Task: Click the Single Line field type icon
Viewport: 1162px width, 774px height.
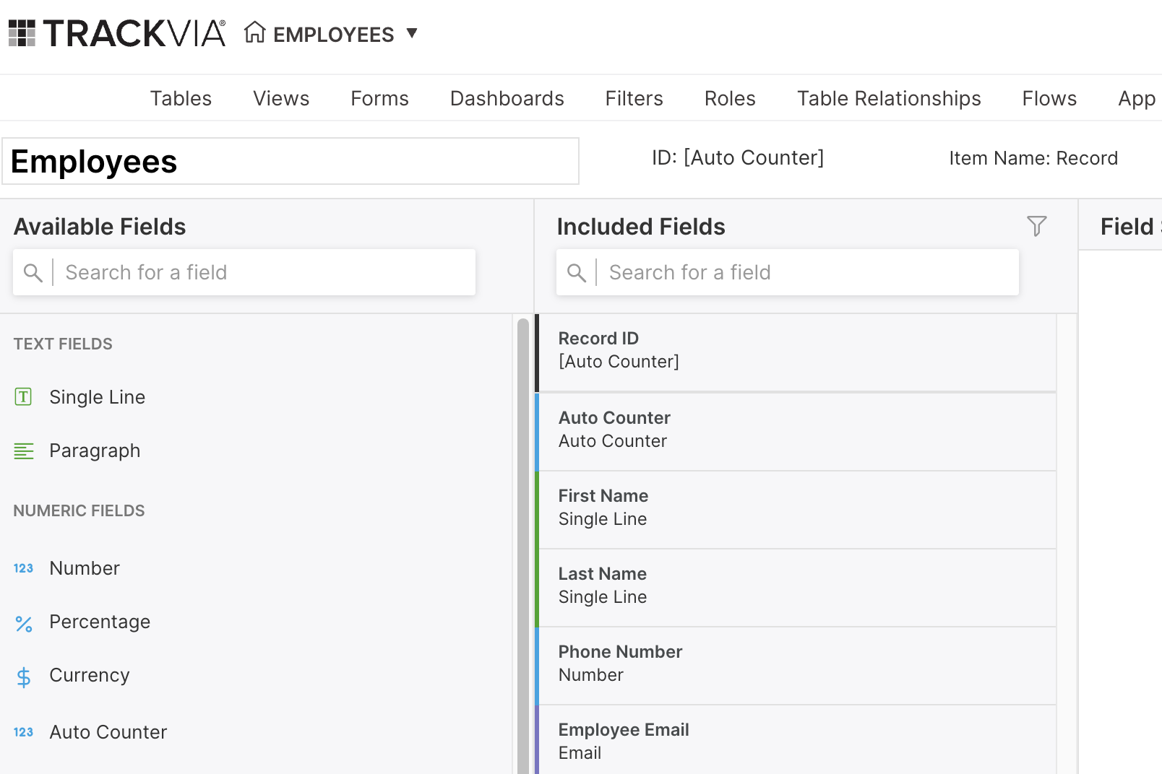Action: tap(23, 396)
